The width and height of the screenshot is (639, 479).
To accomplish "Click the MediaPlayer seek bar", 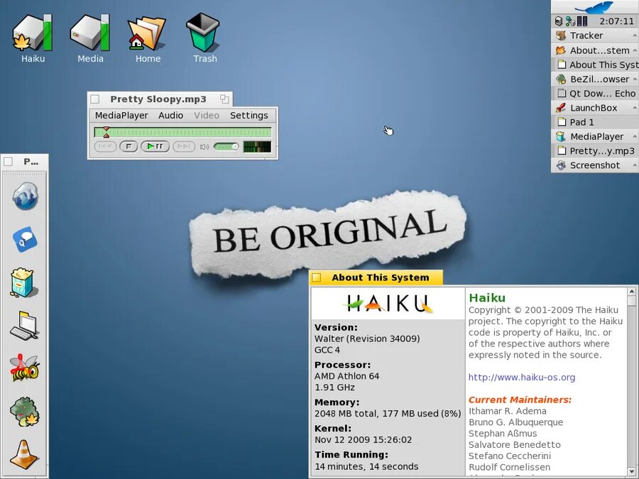I will pos(182,133).
